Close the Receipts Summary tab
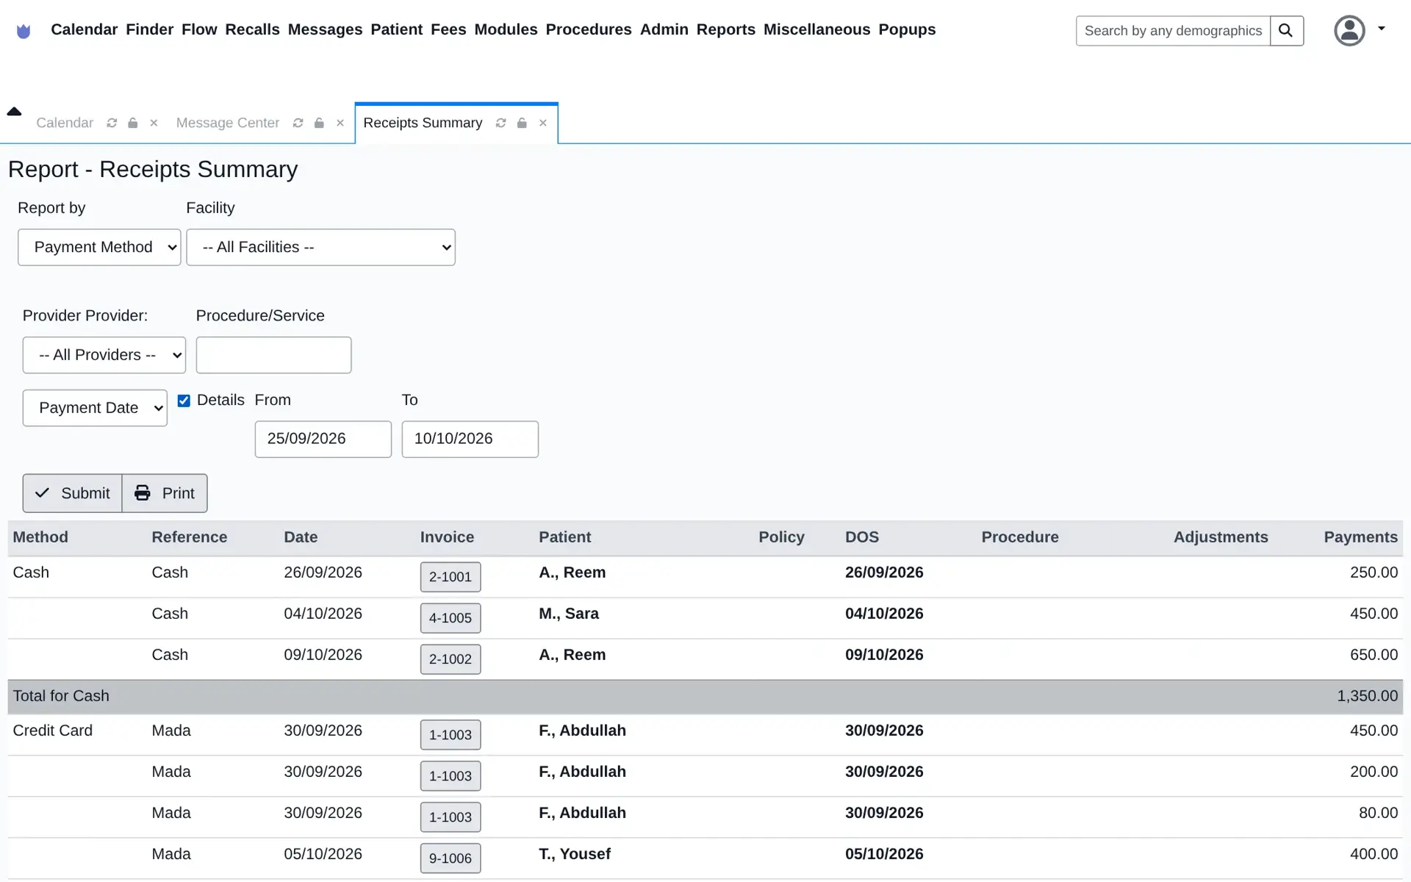The height and width of the screenshot is (882, 1411). click(543, 123)
